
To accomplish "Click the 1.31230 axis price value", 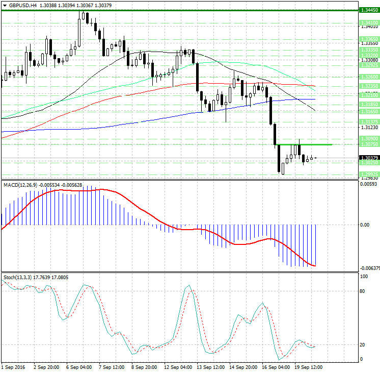I will tap(369, 127).
